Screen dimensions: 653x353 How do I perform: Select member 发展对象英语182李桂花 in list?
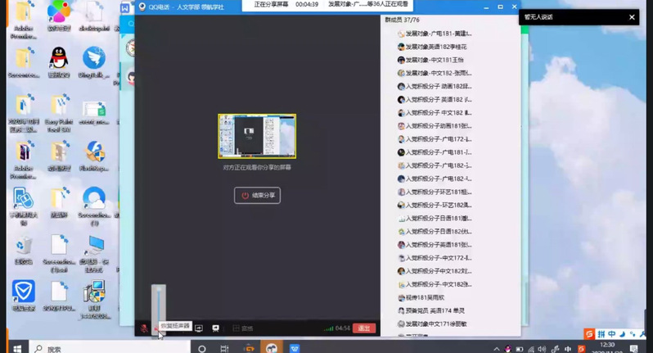pos(438,47)
